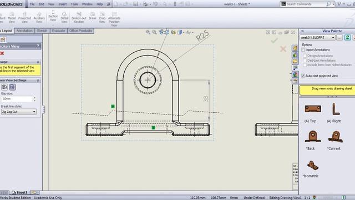Click the Gap size input field
The width and height of the screenshot is (355, 200).
(x=17, y=99)
